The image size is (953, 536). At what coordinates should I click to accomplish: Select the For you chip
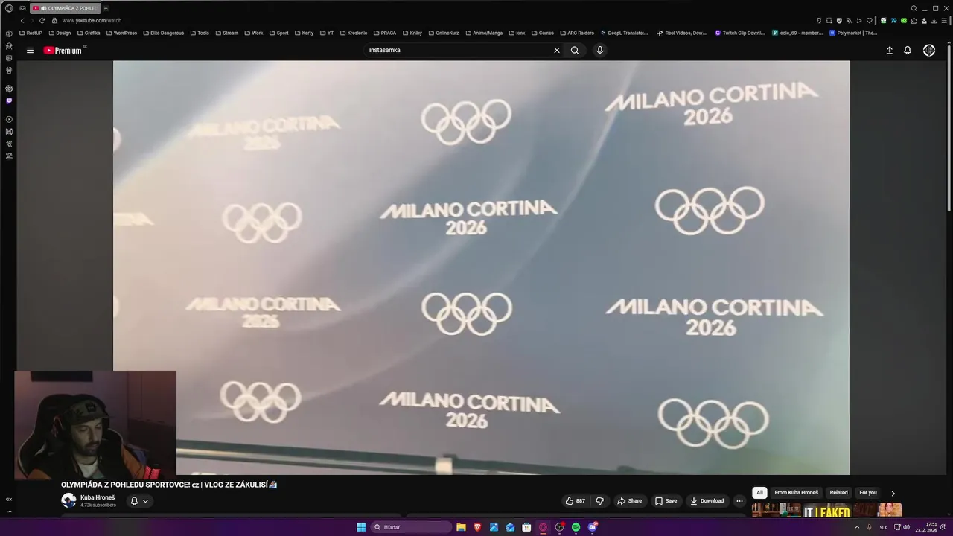(868, 493)
